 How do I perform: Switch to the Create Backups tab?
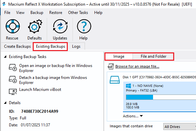(x=17, y=46)
